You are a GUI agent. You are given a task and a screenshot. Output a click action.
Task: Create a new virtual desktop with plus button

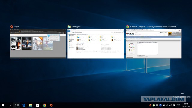point(182,93)
